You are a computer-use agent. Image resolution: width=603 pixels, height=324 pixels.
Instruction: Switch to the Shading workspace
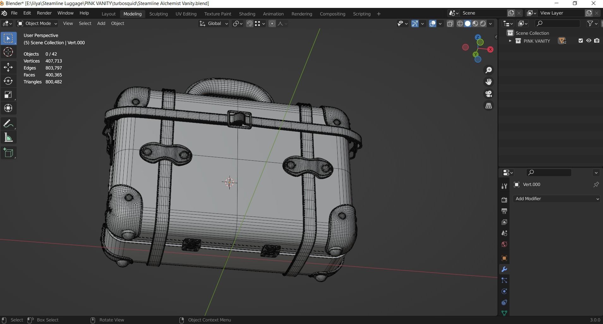pos(247,14)
